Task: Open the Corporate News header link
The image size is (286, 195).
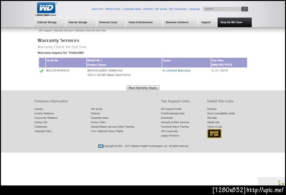Action: (132, 9)
